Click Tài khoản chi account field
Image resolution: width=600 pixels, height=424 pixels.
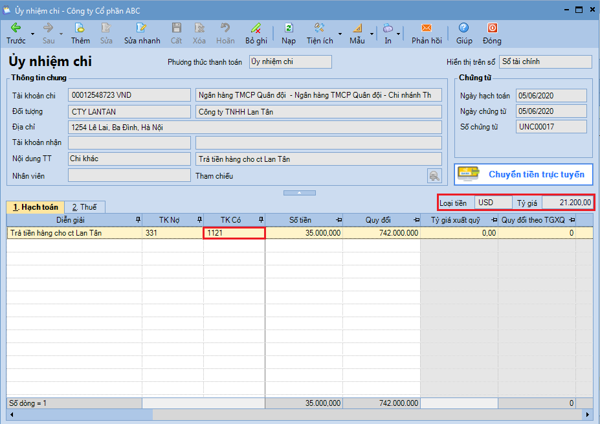point(129,95)
